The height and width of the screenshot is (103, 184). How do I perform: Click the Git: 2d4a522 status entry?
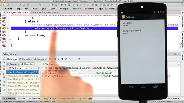[x=168, y=102]
